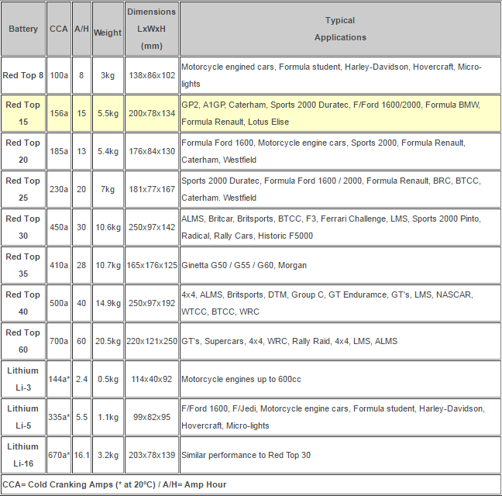This screenshot has height=496, width=502.
Task: Click the '450a' CCA value
Action: coord(59,227)
